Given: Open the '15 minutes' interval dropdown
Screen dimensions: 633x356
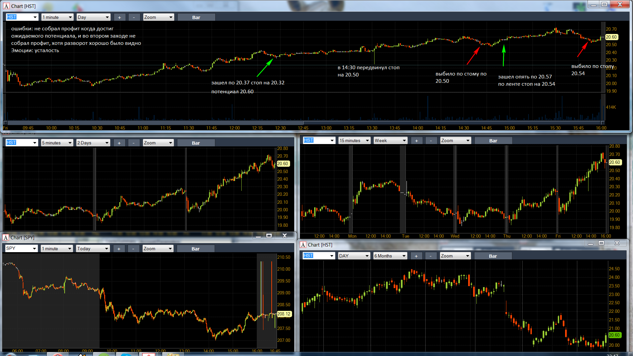Looking at the screenshot, I should 355,140.
